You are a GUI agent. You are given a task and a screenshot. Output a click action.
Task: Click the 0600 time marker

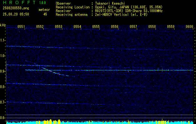(x=189, y=27)
